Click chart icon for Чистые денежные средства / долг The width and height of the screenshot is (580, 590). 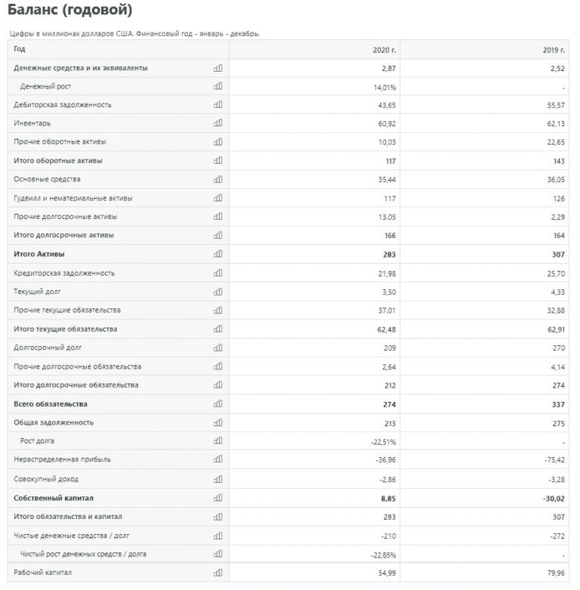tap(218, 536)
